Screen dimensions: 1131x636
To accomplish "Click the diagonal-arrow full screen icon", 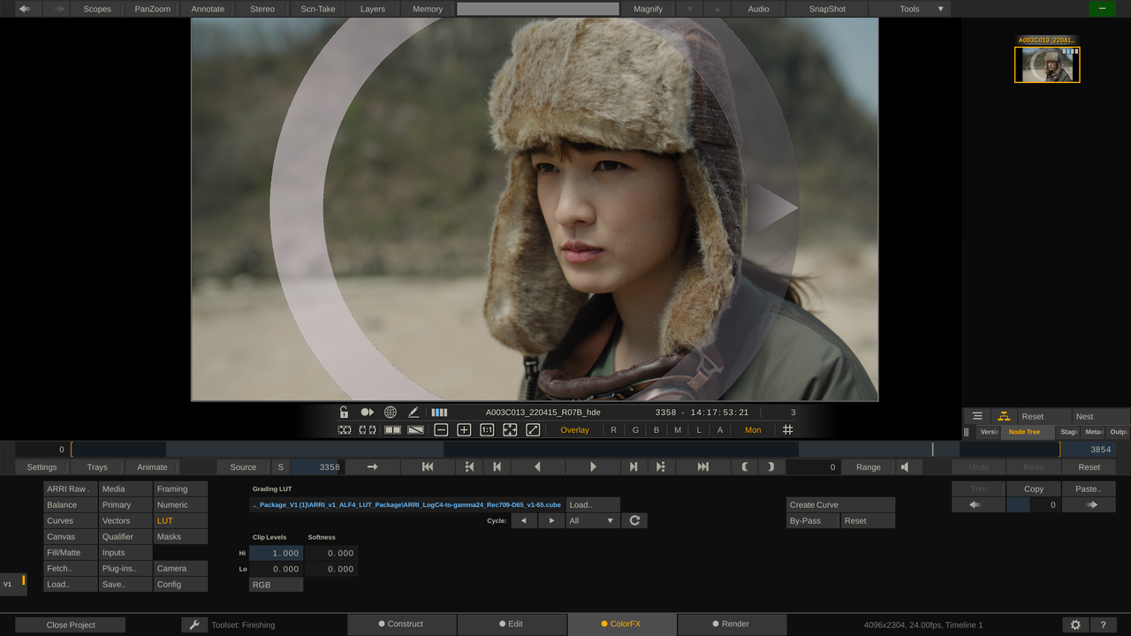I will pyautogui.click(x=533, y=430).
